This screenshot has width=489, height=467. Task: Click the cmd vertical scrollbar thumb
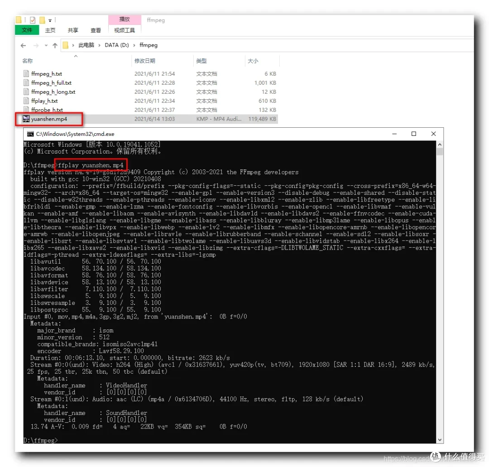click(x=440, y=152)
